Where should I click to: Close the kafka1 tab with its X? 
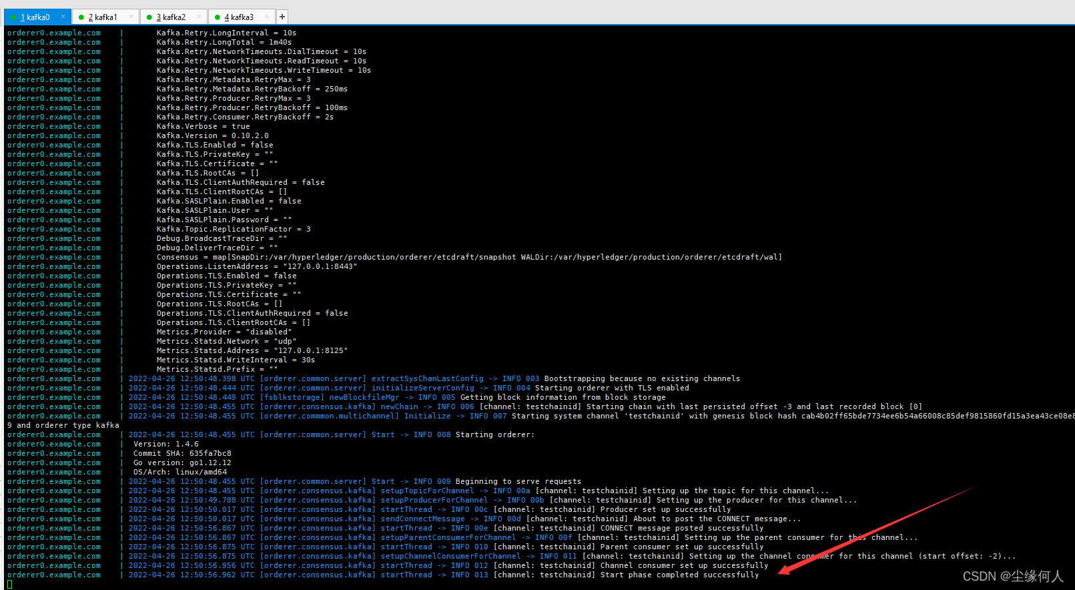(131, 17)
